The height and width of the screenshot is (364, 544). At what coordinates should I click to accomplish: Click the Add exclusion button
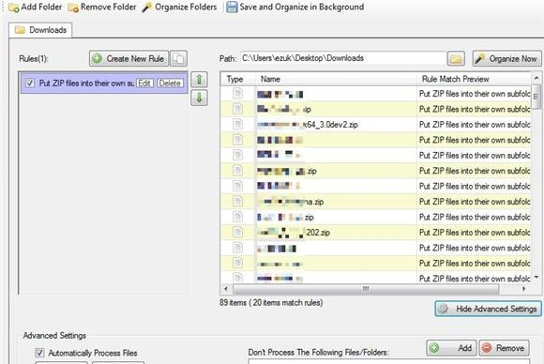[x=451, y=348]
